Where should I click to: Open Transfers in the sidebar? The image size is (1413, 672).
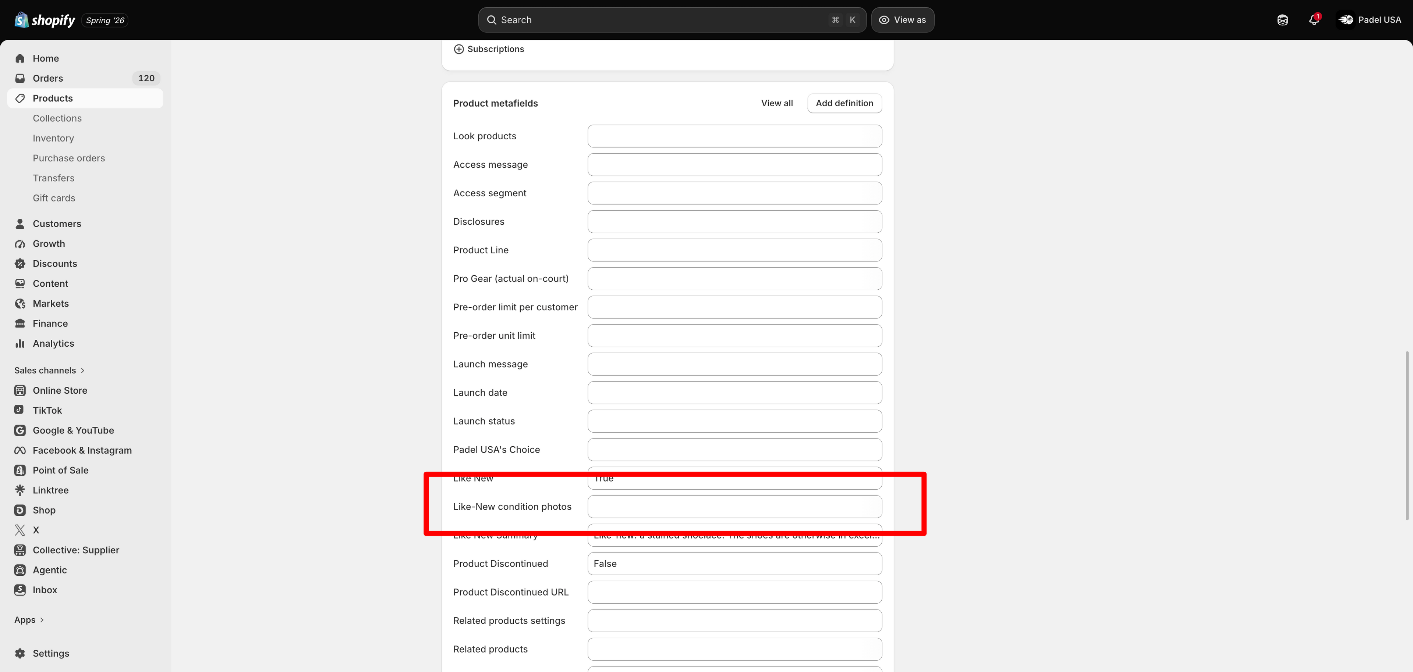(x=53, y=178)
